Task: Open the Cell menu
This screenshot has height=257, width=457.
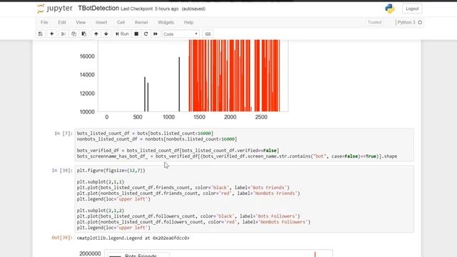Action: coord(121,22)
